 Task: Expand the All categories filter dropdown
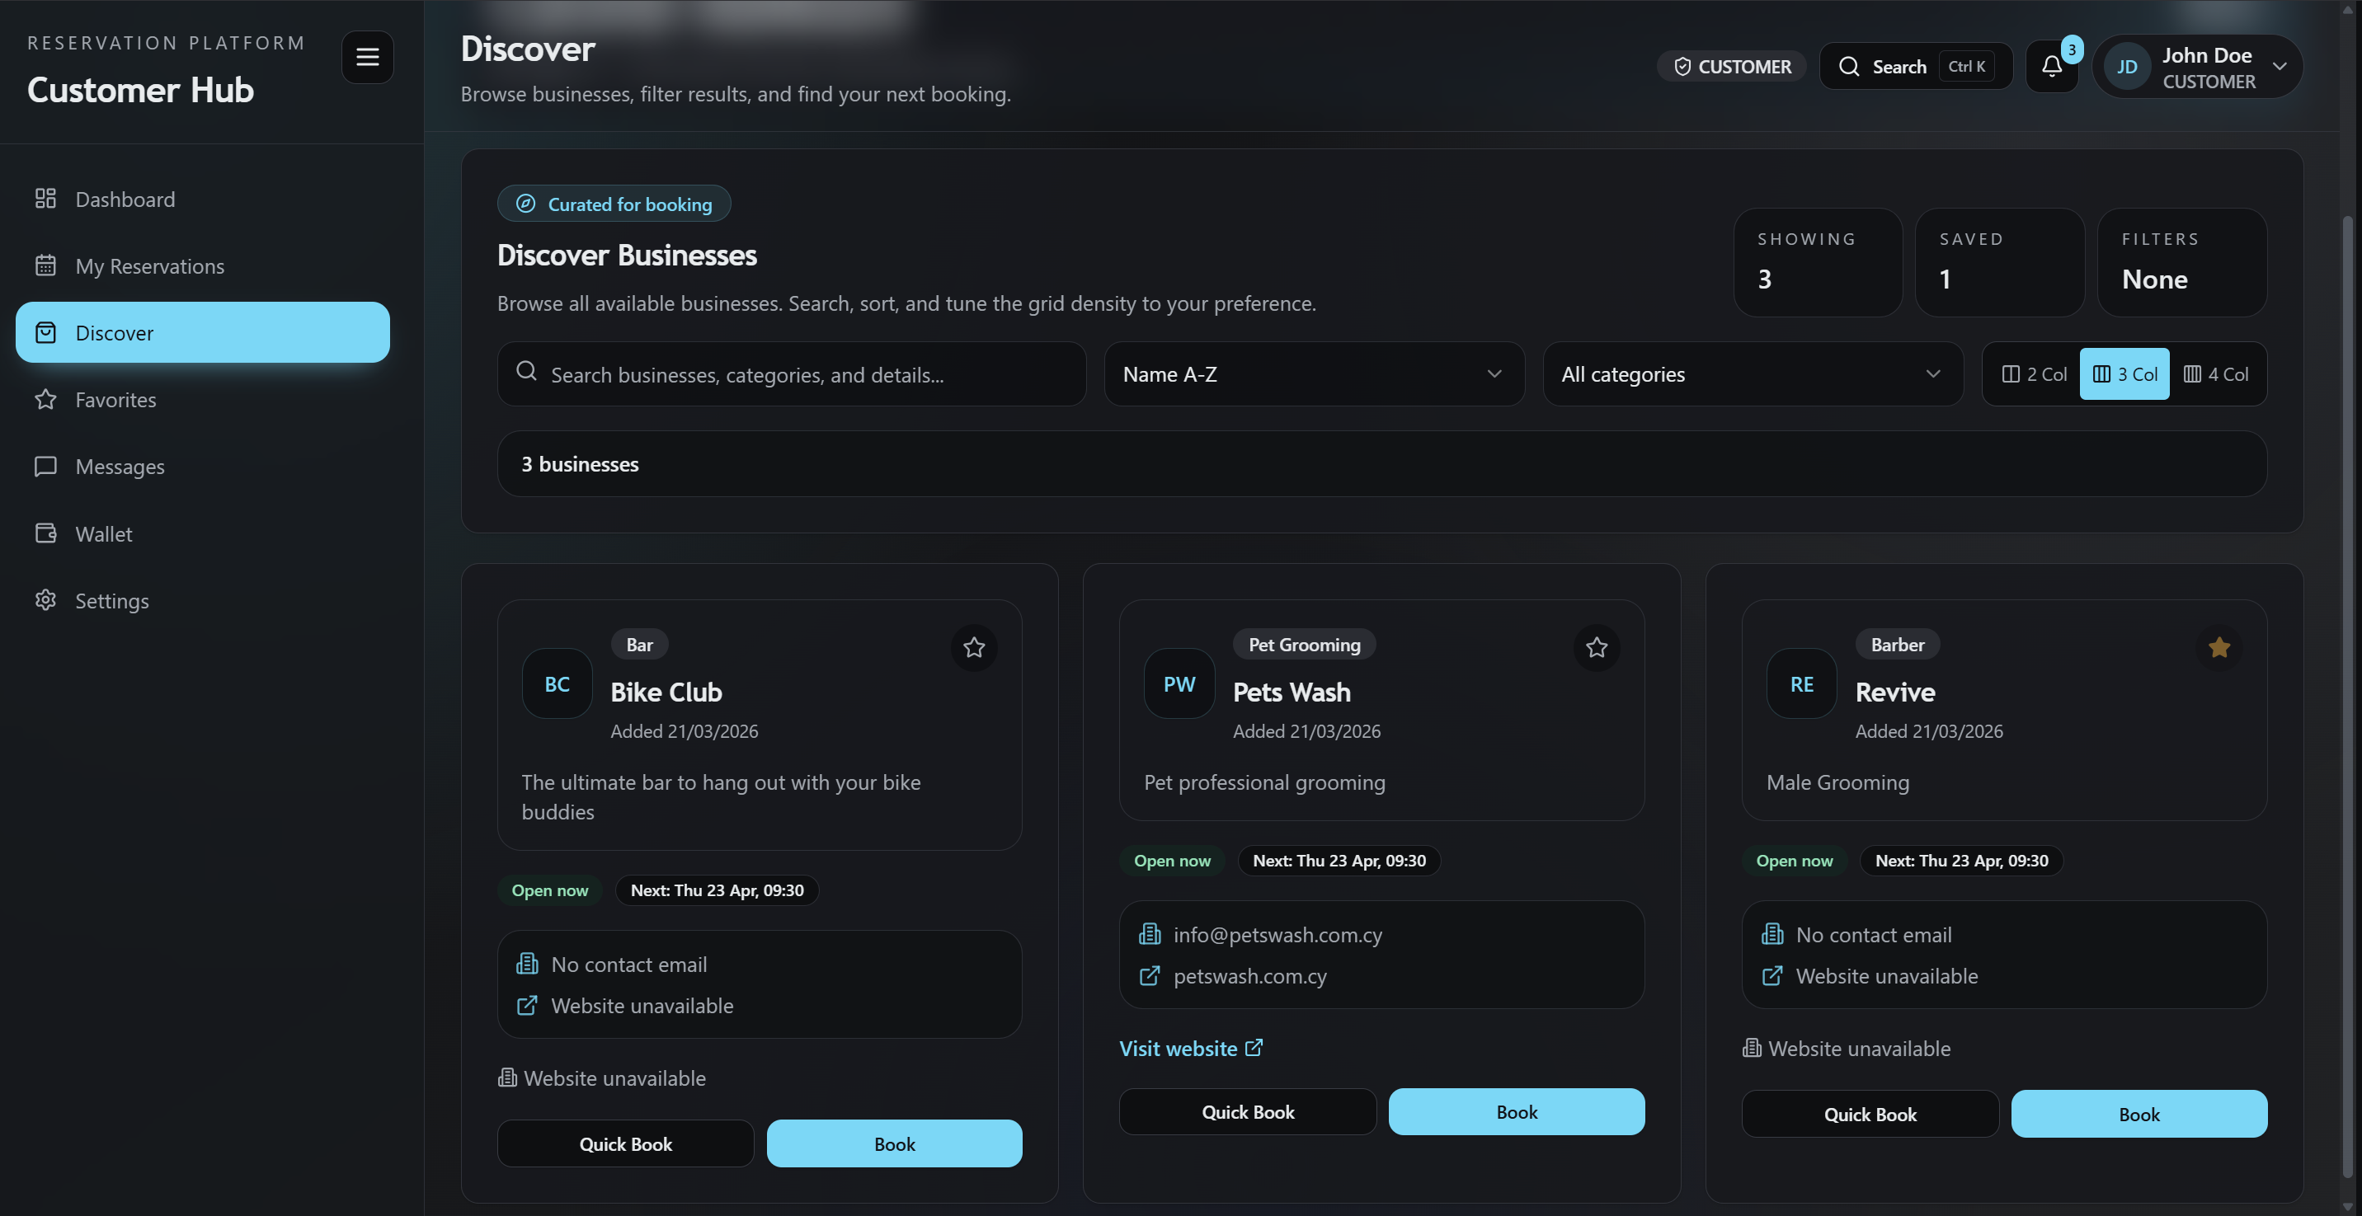[x=1753, y=374]
